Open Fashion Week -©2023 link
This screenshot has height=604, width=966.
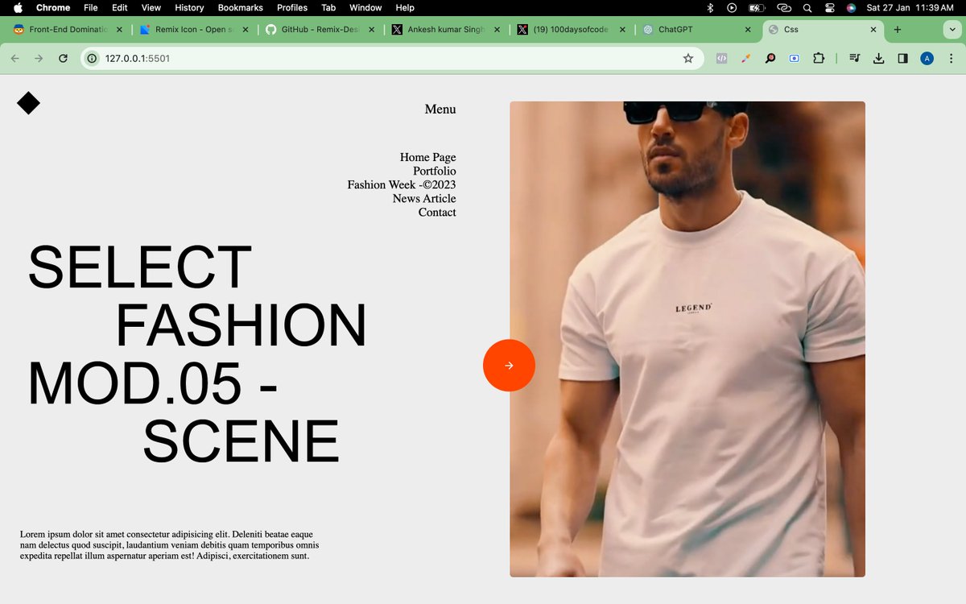click(x=402, y=185)
